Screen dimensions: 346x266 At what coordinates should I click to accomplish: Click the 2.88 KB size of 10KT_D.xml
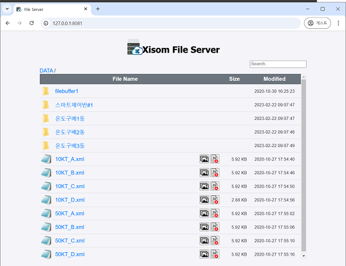[x=239, y=200]
